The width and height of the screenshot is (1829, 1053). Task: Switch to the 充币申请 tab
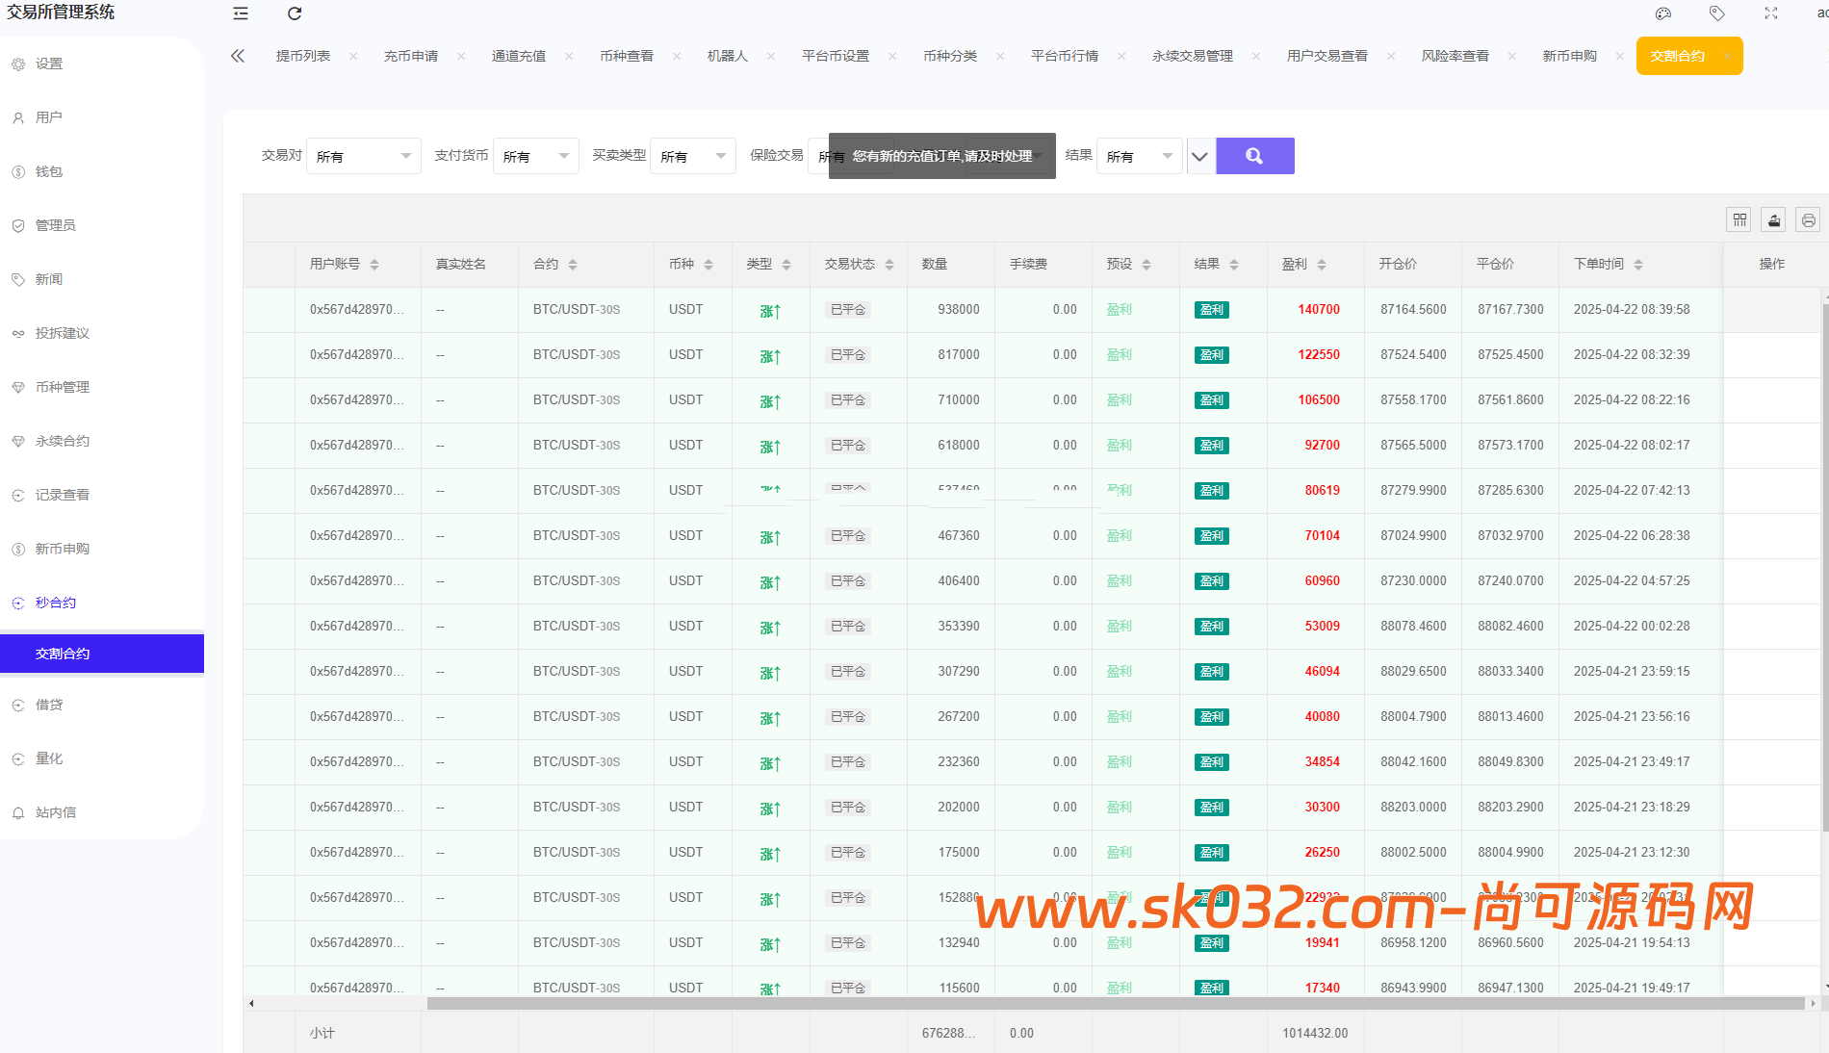[412, 56]
